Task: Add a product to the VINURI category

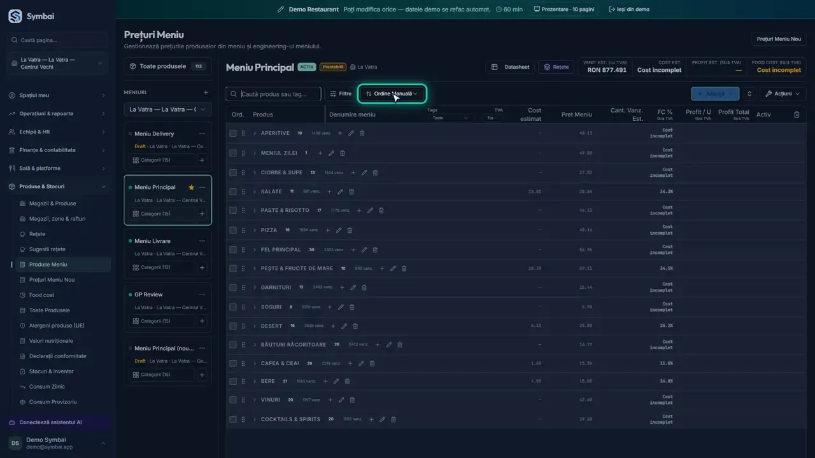Action: point(330,400)
